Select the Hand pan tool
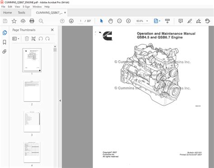Screen dimensions: 214x168 (x=111, y=21)
